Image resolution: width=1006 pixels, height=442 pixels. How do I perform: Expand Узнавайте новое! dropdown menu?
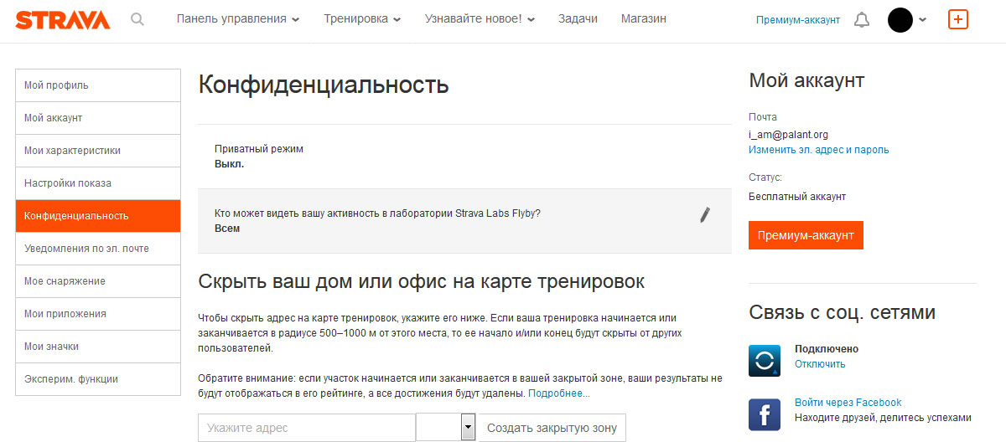(480, 19)
